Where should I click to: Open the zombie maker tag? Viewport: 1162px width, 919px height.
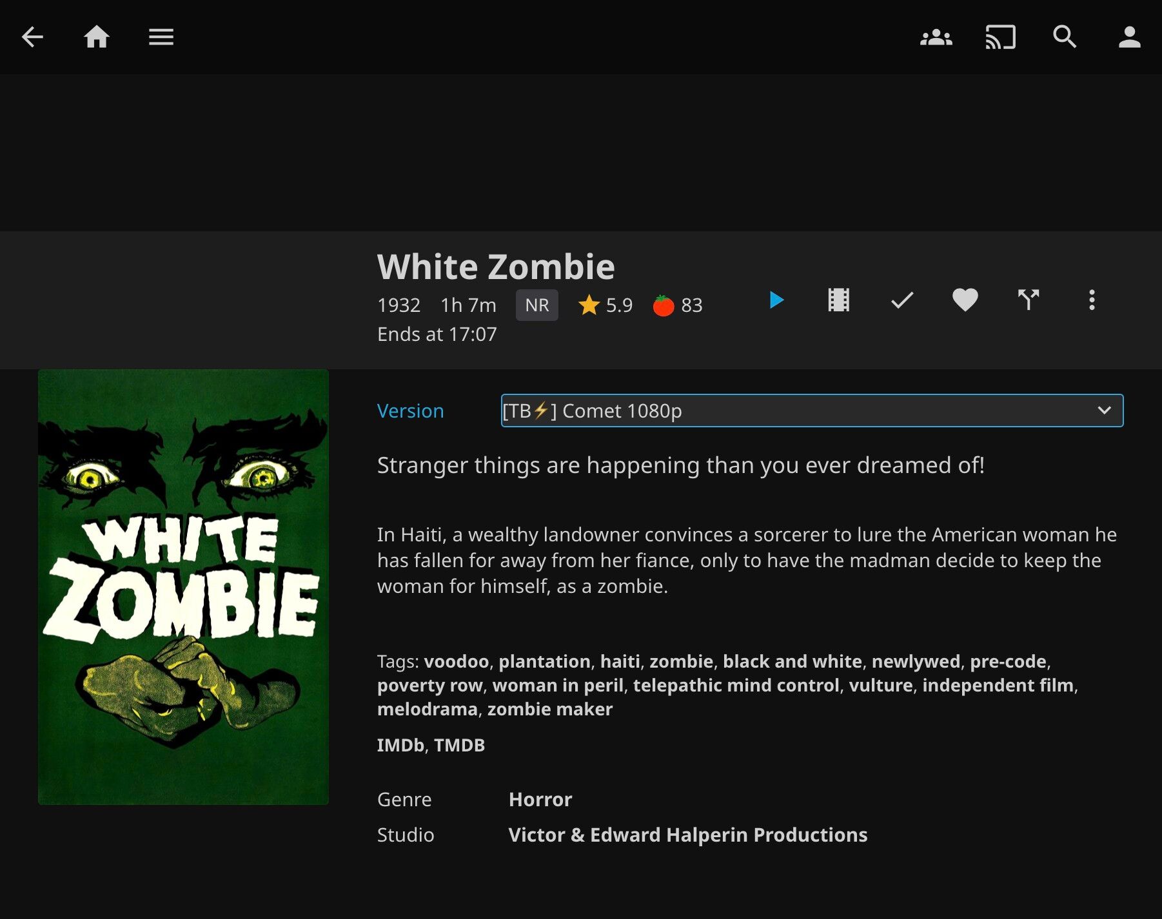pos(550,709)
